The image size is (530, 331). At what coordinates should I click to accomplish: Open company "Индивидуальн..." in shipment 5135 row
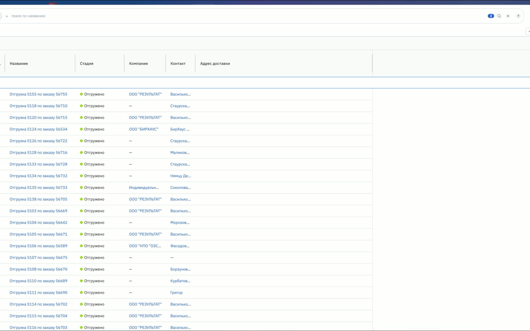144,188
